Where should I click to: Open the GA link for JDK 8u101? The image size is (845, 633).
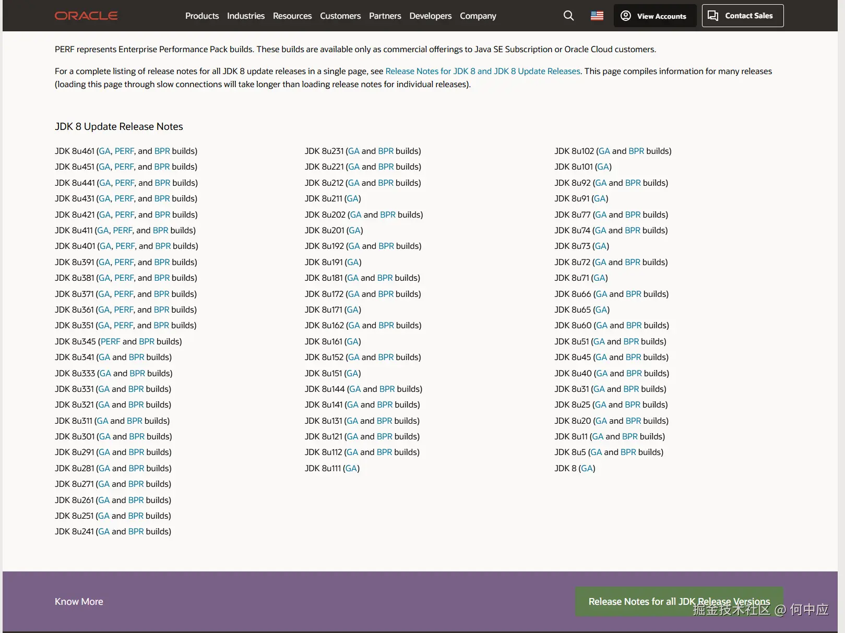pyautogui.click(x=603, y=166)
